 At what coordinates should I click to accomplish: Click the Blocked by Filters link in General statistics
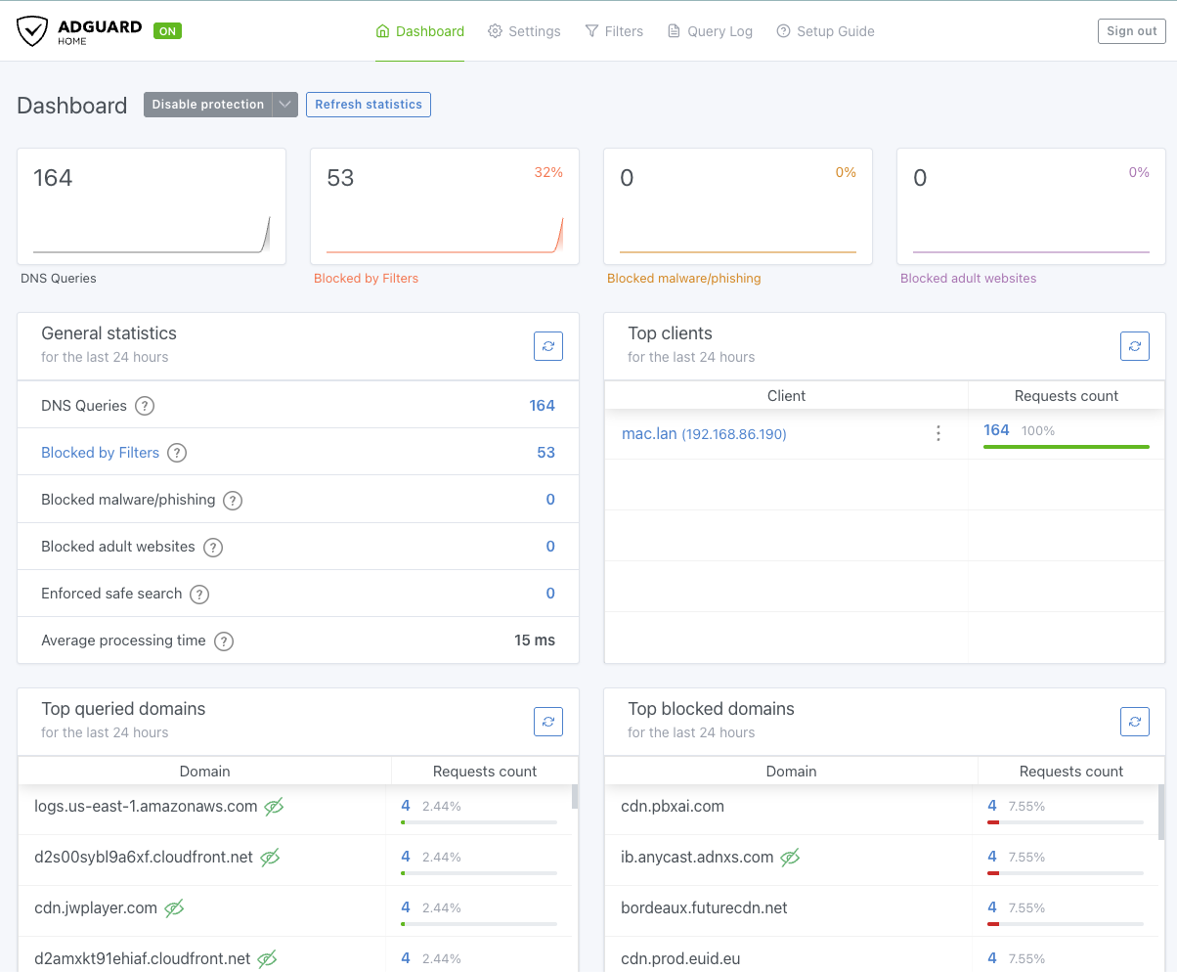[100, 453]
